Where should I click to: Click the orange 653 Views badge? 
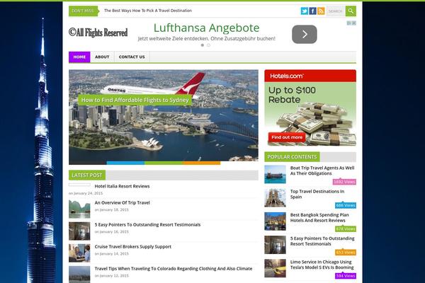point(346,253)
